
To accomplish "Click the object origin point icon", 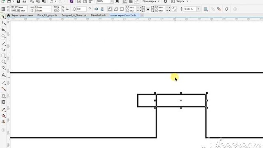I will click(3, 9).
